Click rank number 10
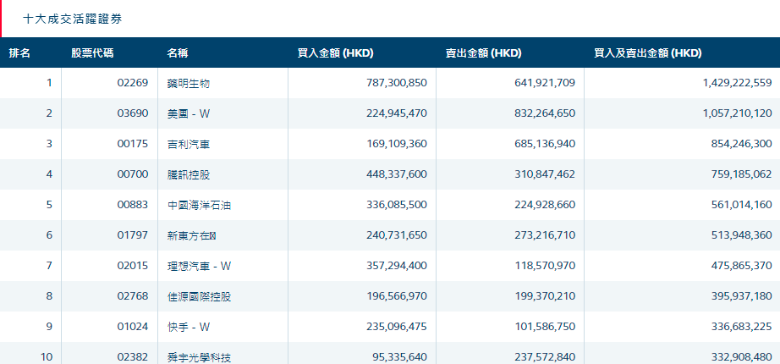The image size is (780, 364). coord(47,357)
